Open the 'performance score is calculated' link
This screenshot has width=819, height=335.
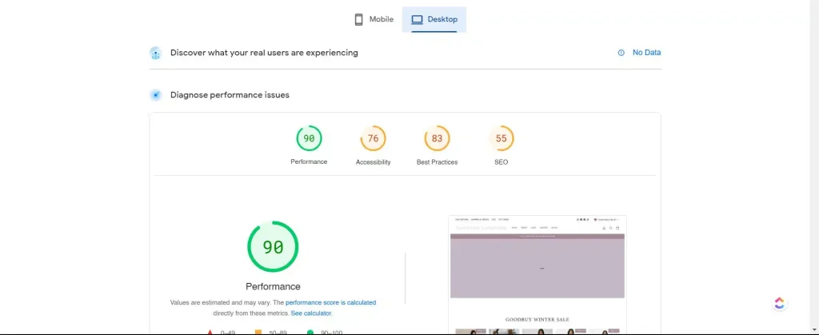point(330,303)
